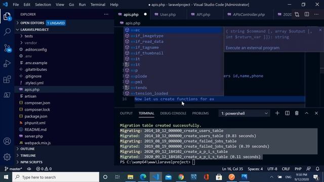Open the errors and warnings count
Image resolution: width=324 pixels, height=182 pixels.
coord(44,169)
